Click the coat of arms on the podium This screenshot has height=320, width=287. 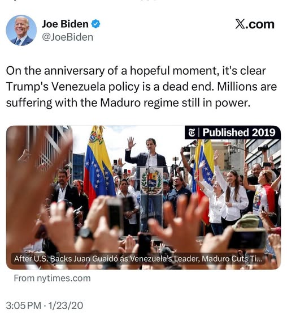151,181
